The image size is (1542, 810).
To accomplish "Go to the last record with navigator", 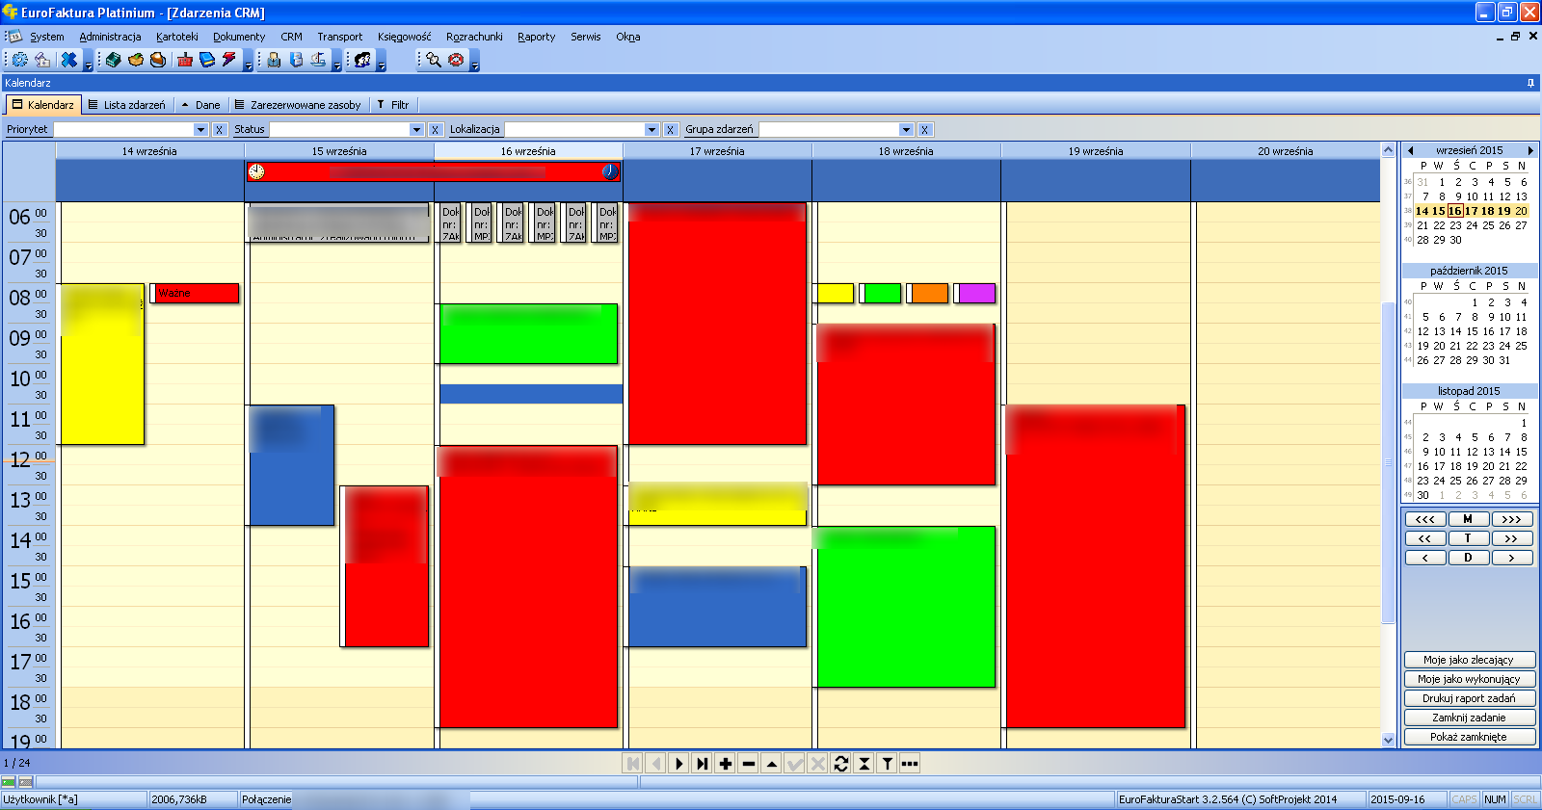I will pos(703,764).
